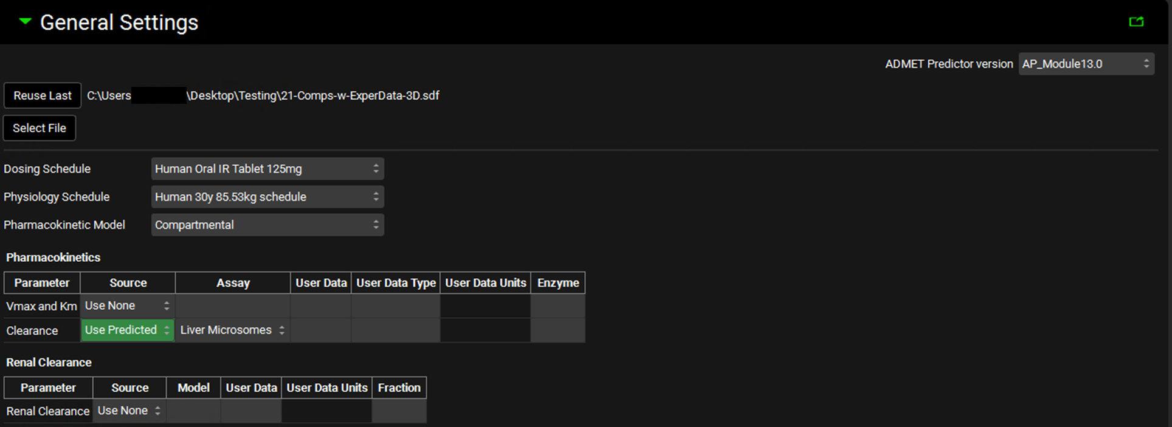Open Clearance Source 'Use Predicted' dropdown
This screenshot has height=427, width=1172.
click(127, 330)
